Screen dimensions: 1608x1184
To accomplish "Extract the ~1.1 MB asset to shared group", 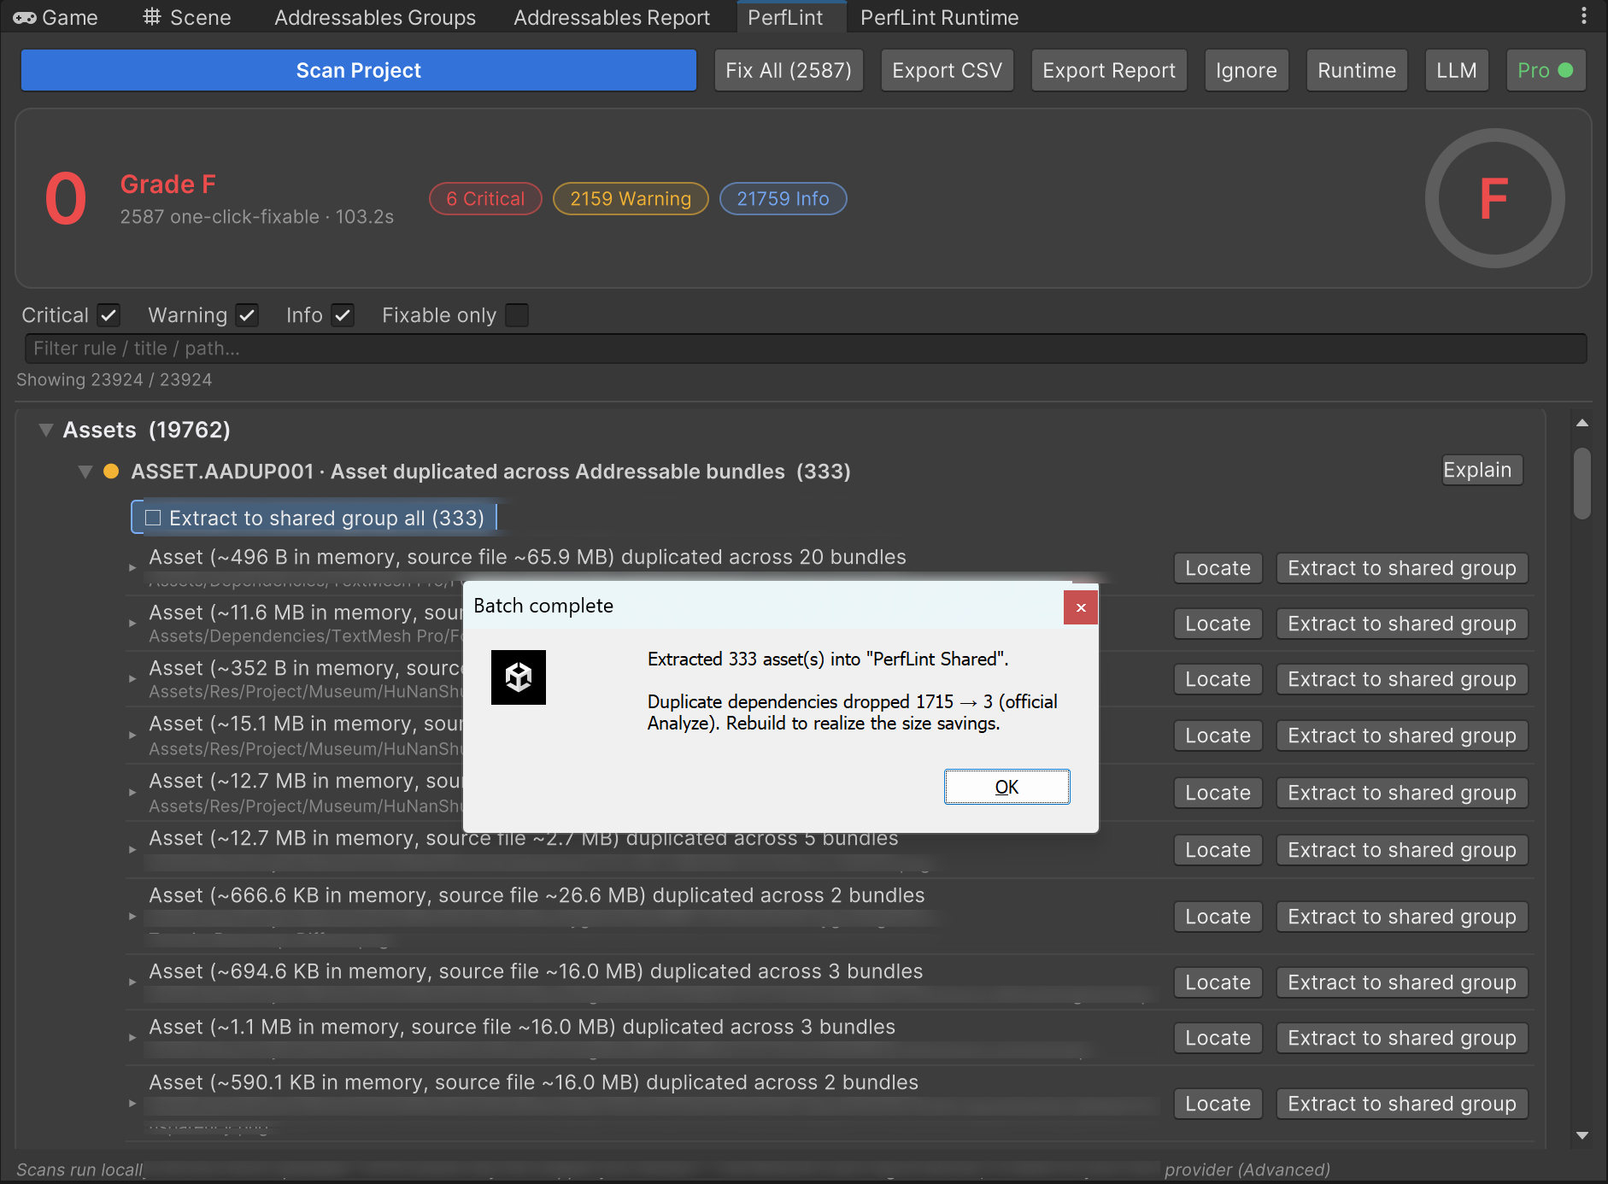I will 1402,1038.
